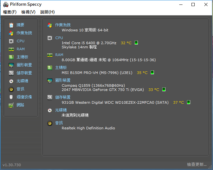Image resolution: width=213 pixels, height=170 pixels.
Task: Open RAM heading link in summary panel
Action: tap(59, 55)
